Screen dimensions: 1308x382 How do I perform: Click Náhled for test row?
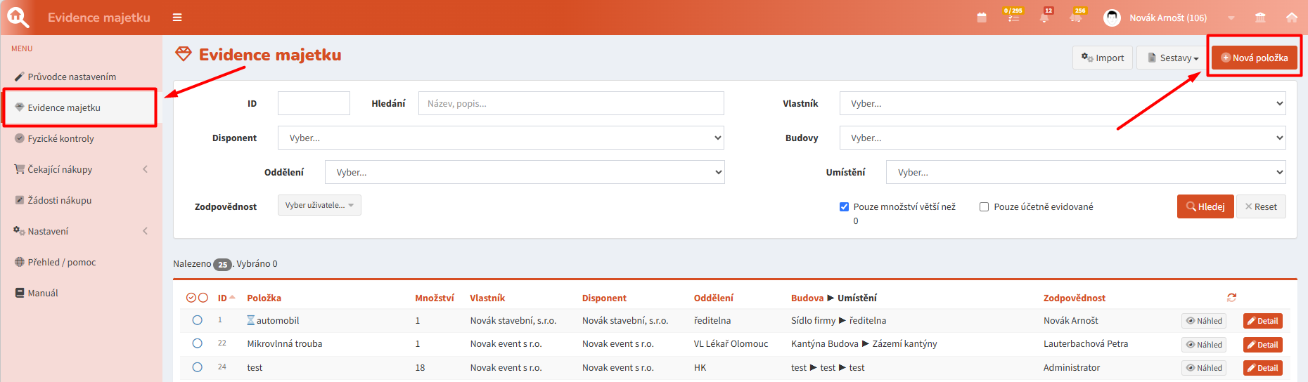pyautogui.click(x=1204, y=368)
